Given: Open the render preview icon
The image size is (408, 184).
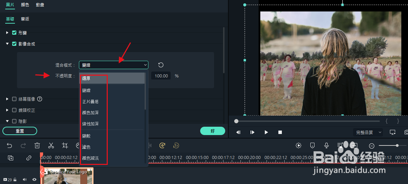Looking at the screenshot, I should (x=299, y=145).
